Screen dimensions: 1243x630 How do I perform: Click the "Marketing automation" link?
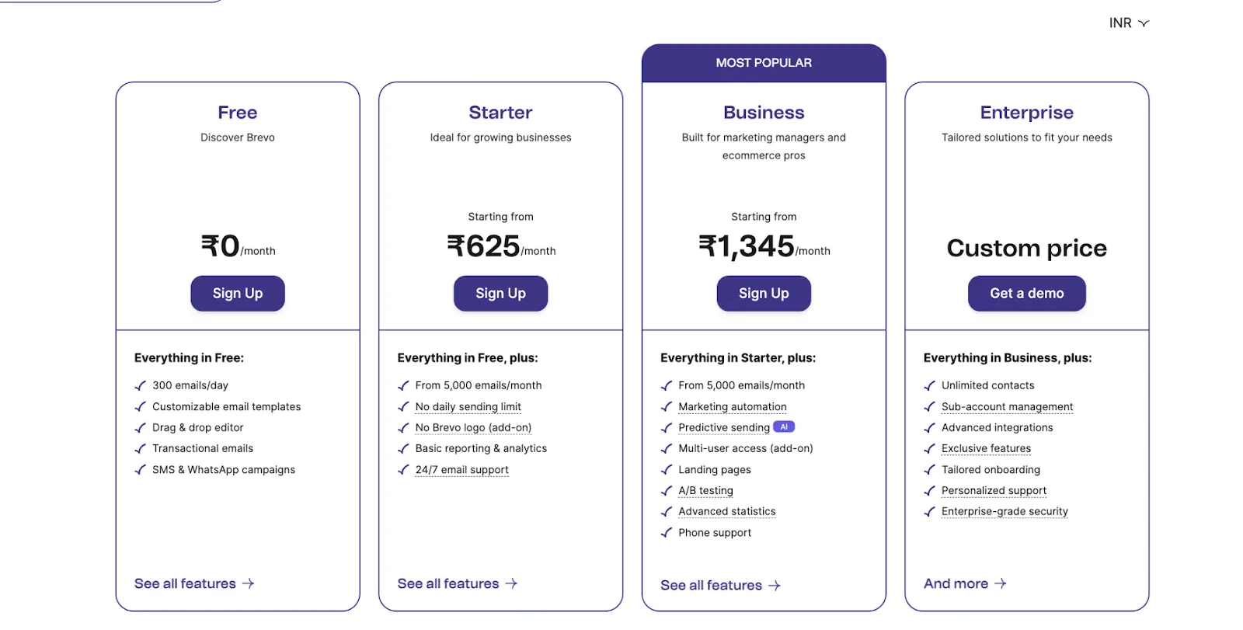(x=733, y=406)
